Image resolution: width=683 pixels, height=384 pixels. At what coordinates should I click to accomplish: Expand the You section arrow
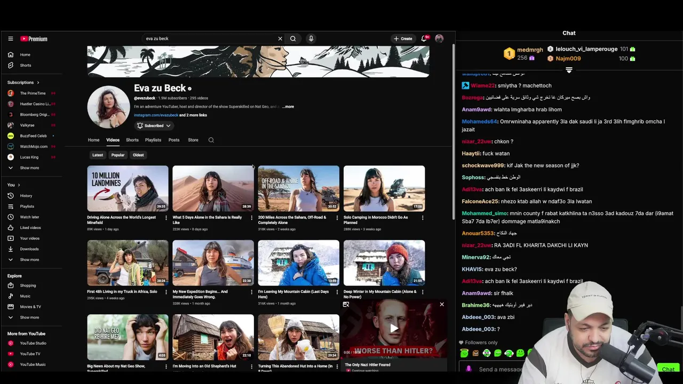point(19,185)
